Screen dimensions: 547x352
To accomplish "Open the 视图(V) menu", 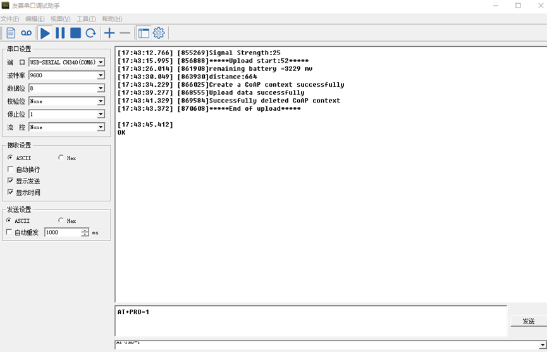I will 60,19.
